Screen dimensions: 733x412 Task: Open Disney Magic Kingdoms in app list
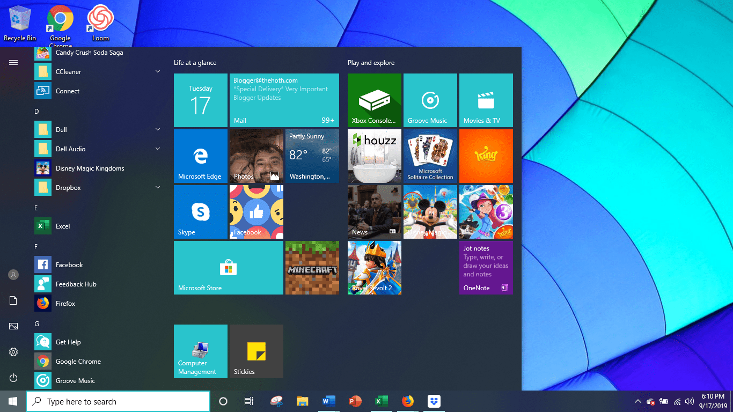pyautogui.click(x=99, y=168)
